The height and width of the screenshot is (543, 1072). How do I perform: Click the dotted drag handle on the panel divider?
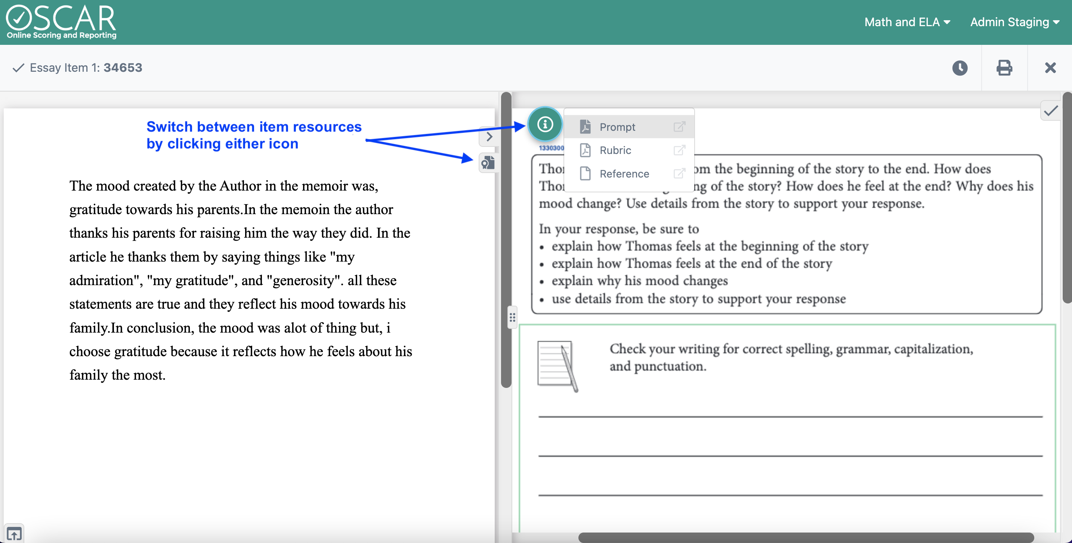pos(512,318)
